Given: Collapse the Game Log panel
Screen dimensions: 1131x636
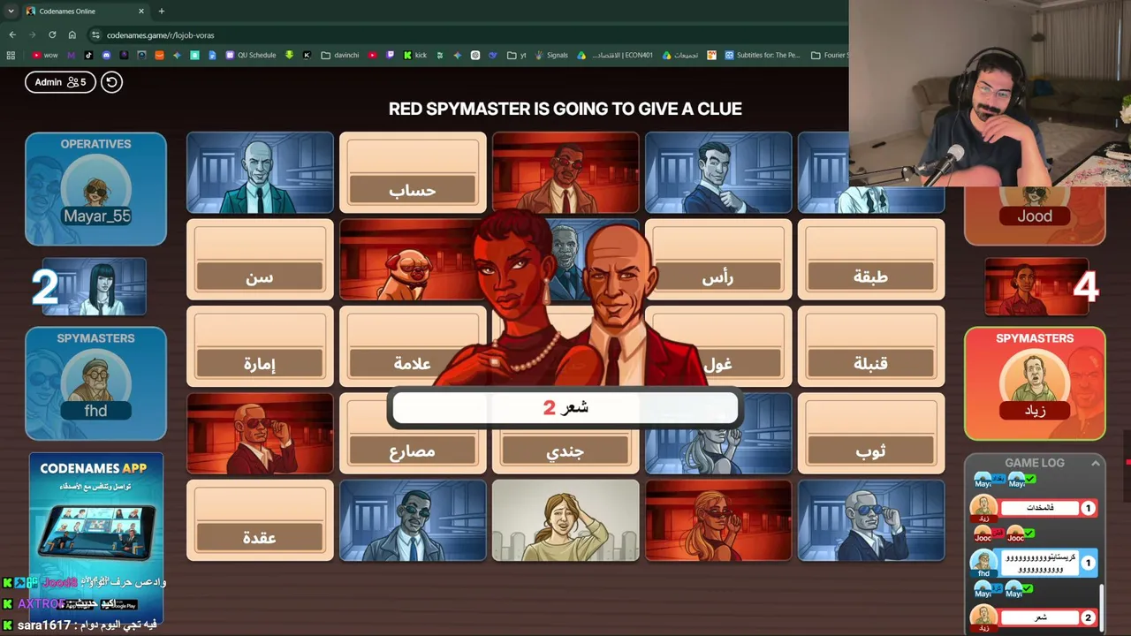Looking at the screenshot, I should pos(1096,463).
